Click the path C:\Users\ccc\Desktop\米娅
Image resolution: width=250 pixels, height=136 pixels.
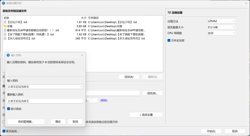click(105, 26)
